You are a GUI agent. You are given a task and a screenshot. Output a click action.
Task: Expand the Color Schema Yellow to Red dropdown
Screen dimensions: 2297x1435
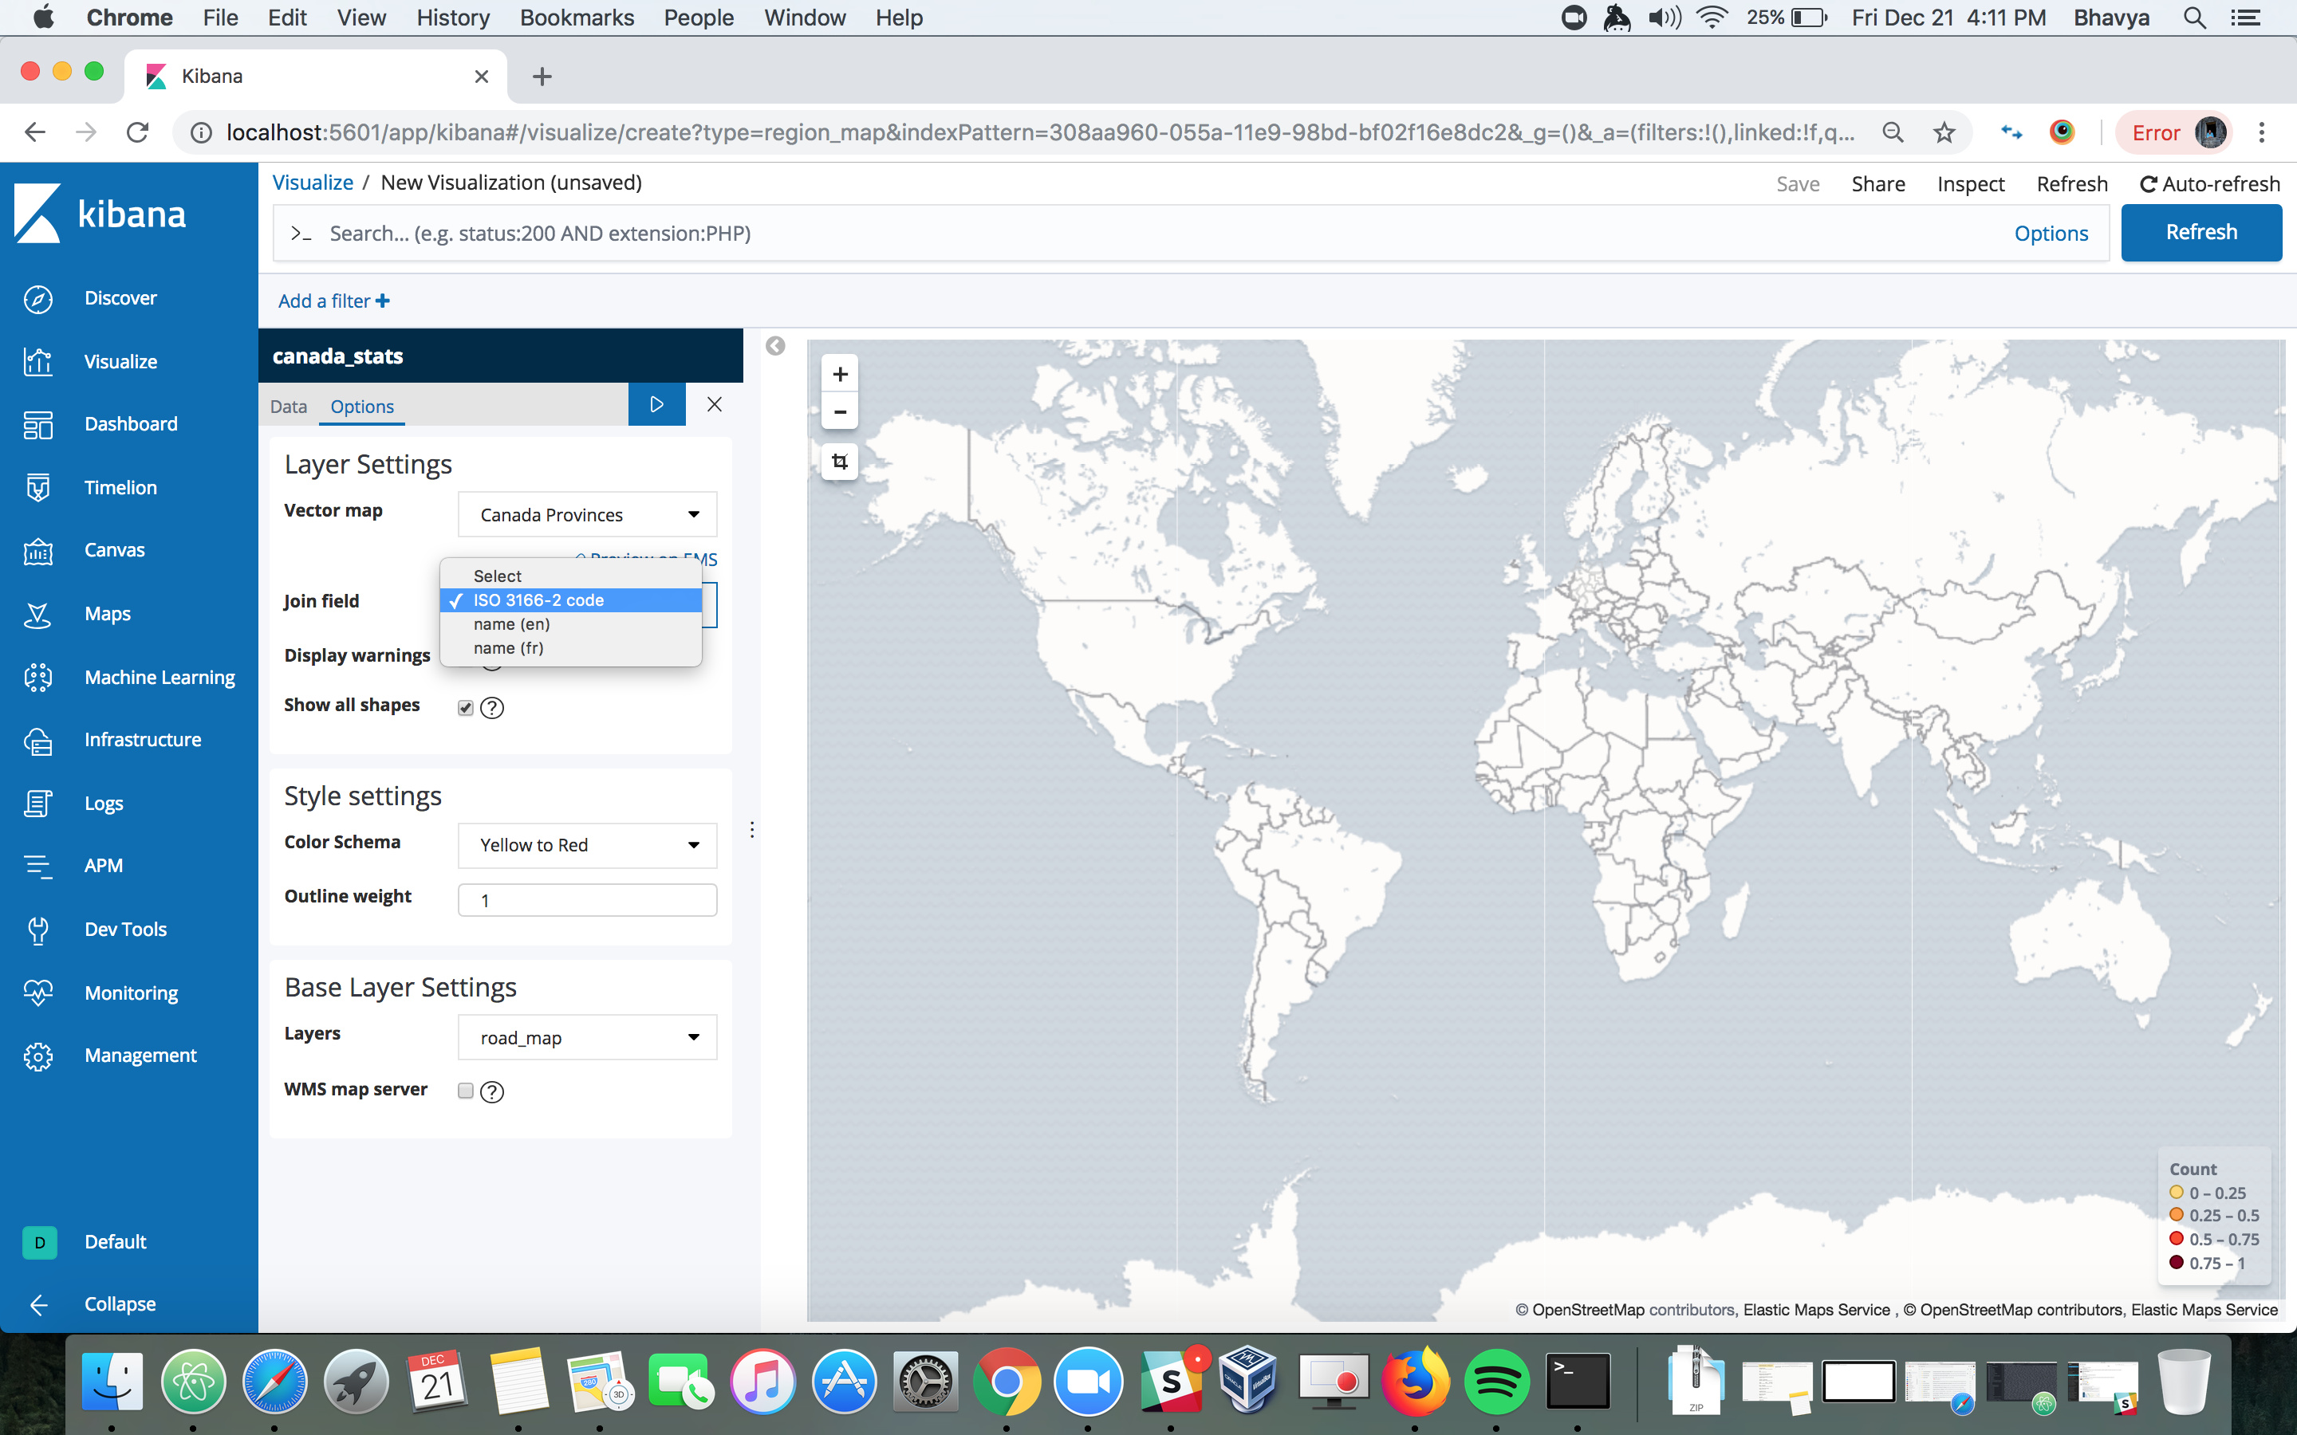(x=586, y=845)
